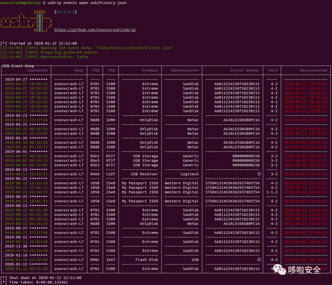Click the Disconnected column header
332x285 pixels.
click(x=313, y=70)
